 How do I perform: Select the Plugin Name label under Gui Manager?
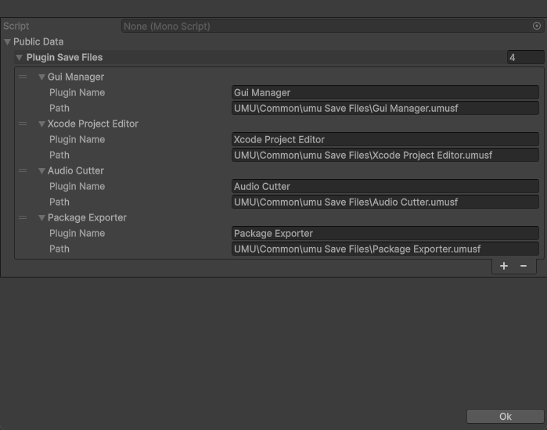point(77,93)
